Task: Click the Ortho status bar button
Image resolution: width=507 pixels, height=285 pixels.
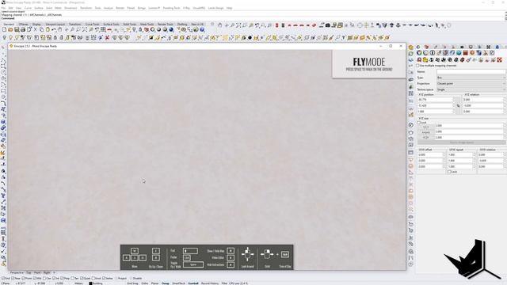Action: pos(144,283)
